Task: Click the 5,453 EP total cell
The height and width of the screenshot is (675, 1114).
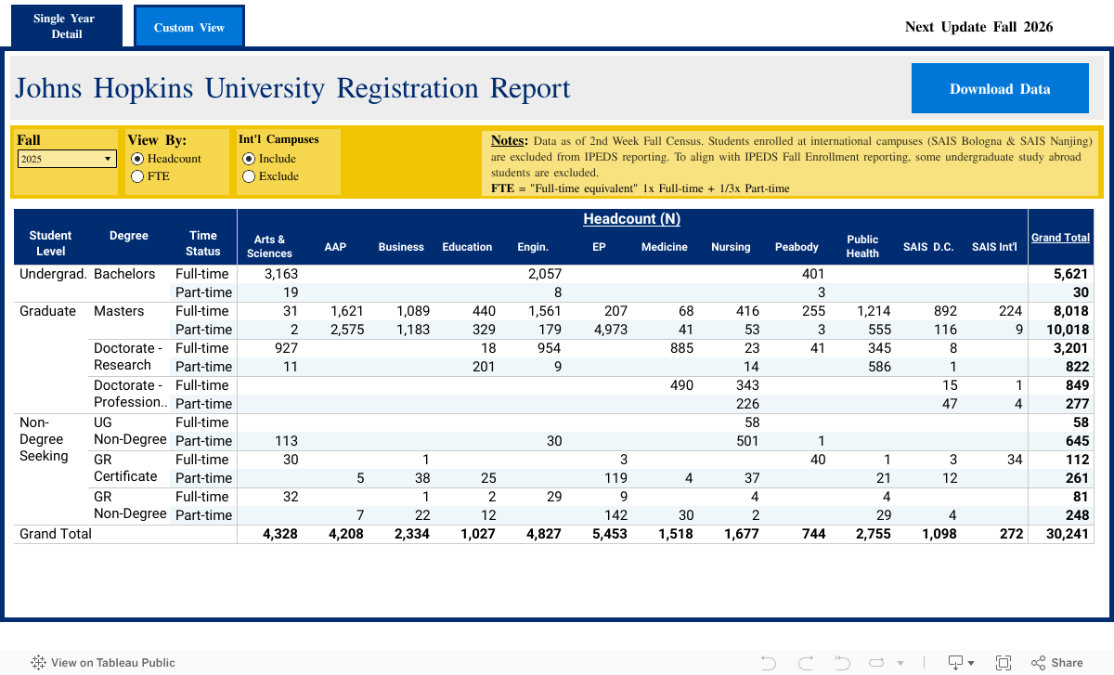Action: (610, 534)
